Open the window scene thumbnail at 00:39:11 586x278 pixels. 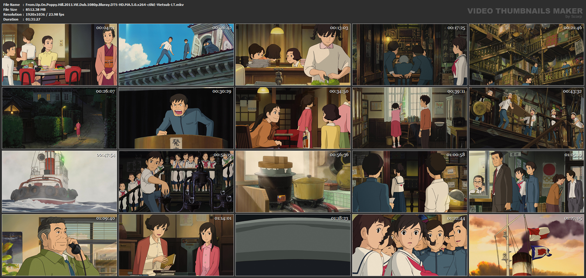coord(410,118)
